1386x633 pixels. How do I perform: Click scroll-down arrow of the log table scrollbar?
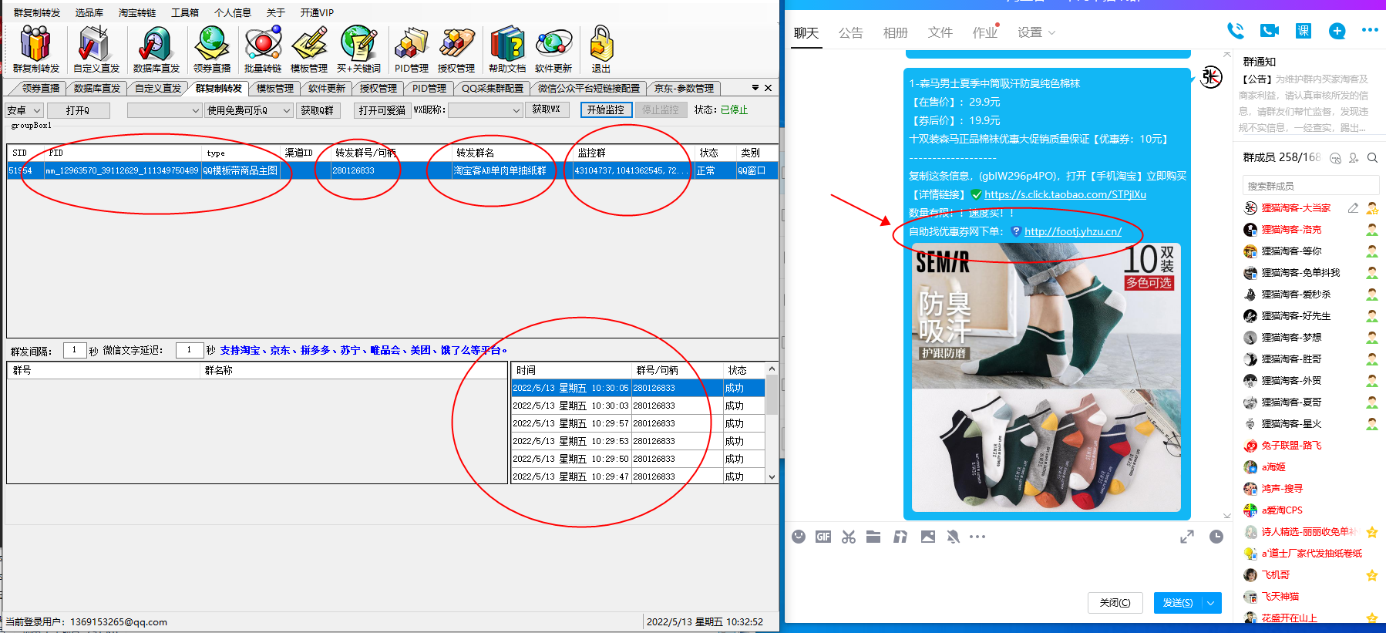point(772,476)
